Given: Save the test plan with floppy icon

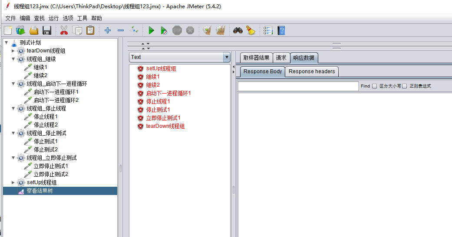Looking at the screenshot, I should point(47,30).
